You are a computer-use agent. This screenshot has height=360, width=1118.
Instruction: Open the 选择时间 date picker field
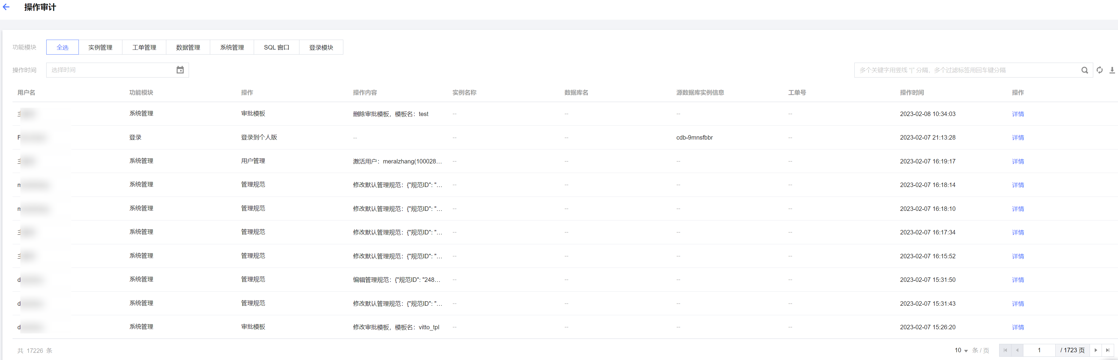[x=111, y=70]
